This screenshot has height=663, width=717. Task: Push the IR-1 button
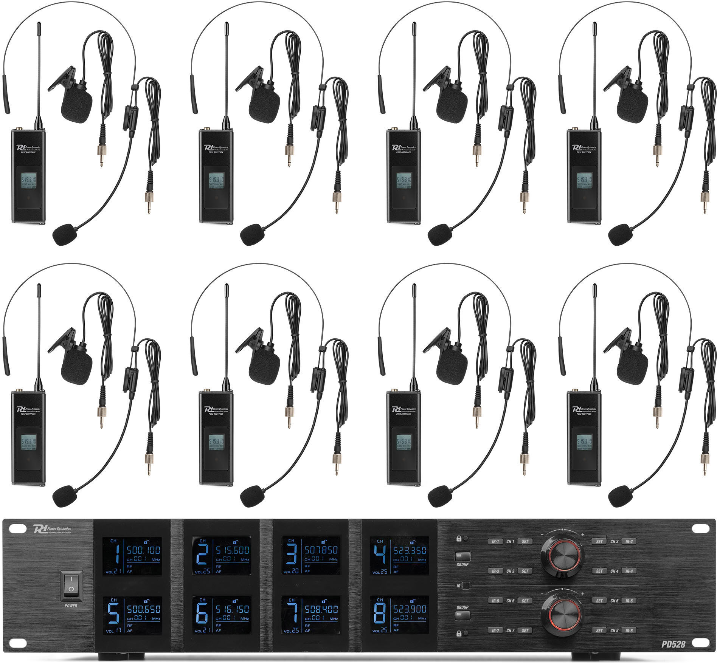[495, 542]
